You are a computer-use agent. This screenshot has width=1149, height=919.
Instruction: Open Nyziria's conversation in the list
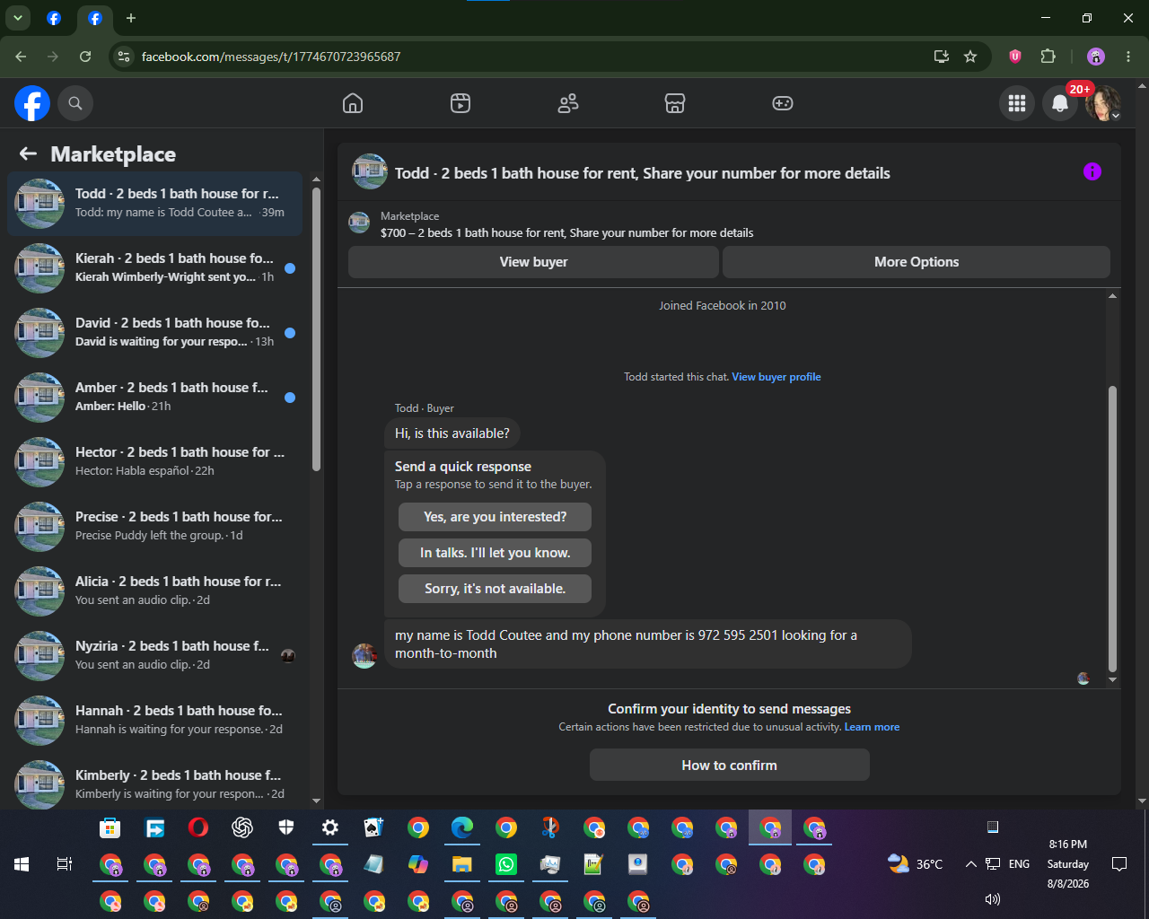[154, 656]
